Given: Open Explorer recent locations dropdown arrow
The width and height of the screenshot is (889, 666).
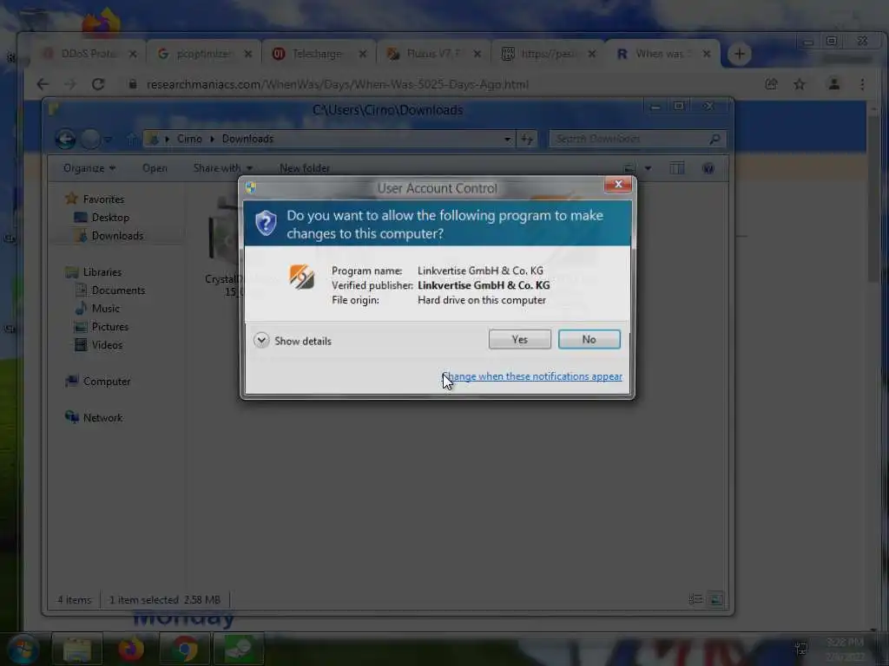Looking at the screenshot, I should (109, 140).
